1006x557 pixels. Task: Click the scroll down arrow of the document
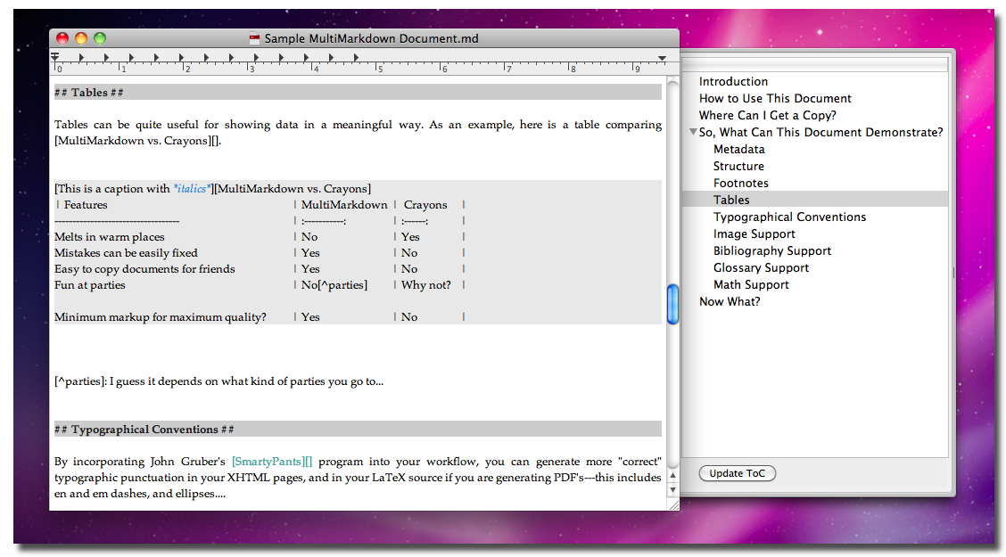(x=672, y=489)
